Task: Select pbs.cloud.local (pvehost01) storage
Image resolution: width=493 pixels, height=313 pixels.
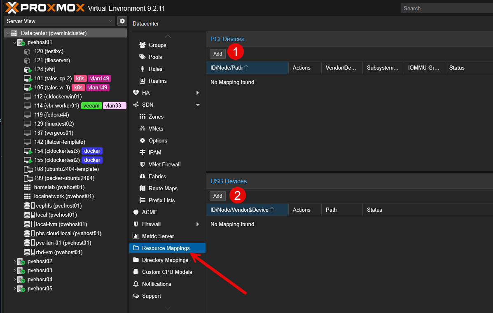Action: click(65, 234)
